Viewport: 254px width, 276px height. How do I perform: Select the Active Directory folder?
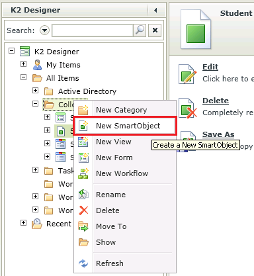[x=87, y=91]
